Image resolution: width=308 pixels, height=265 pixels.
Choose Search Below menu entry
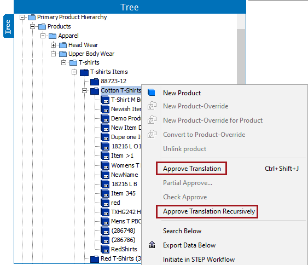point(182,231)
